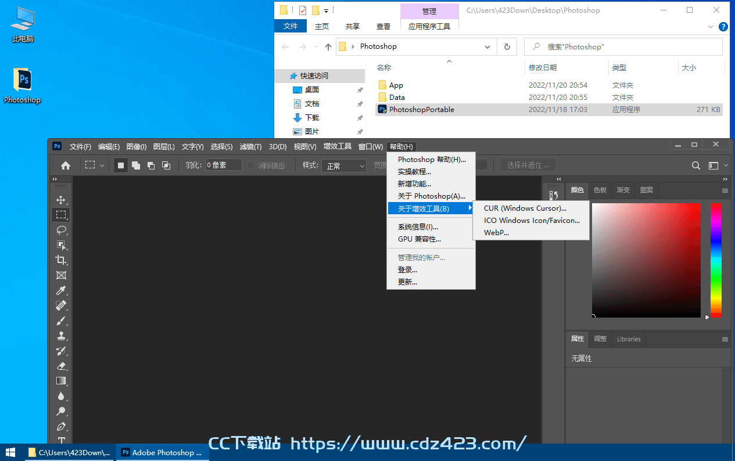Open the 查看 ribbon tab in Explorer
This screenshot has height=461, width=735.
point(383,26)
